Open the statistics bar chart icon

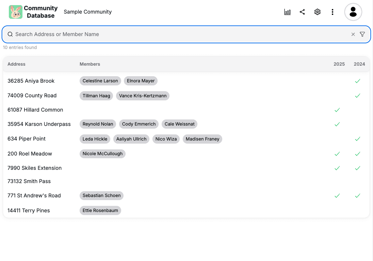pyautogui.click(x=287, y=12)
